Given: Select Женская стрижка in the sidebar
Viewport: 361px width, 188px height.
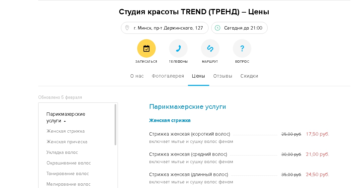Looking at the screenshot, I should (65, 131).
